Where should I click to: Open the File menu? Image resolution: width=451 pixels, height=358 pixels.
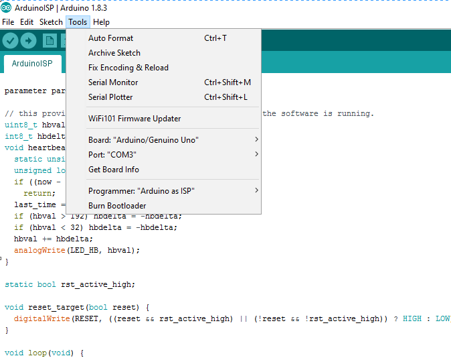(x=8, y=22)
